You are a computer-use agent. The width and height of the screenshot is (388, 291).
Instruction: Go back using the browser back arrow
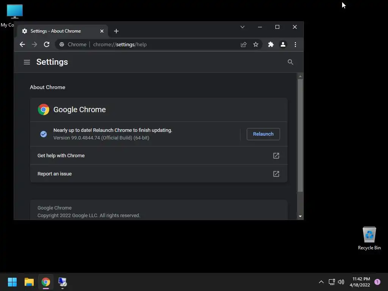pyautogui.click(x=22, y=45)
